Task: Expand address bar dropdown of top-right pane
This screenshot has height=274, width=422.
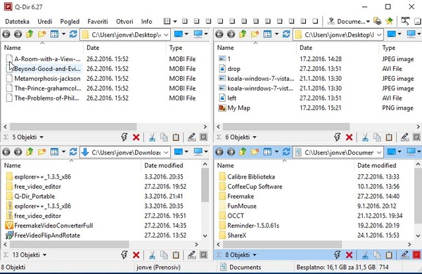Action: click(x=379, y=34)
